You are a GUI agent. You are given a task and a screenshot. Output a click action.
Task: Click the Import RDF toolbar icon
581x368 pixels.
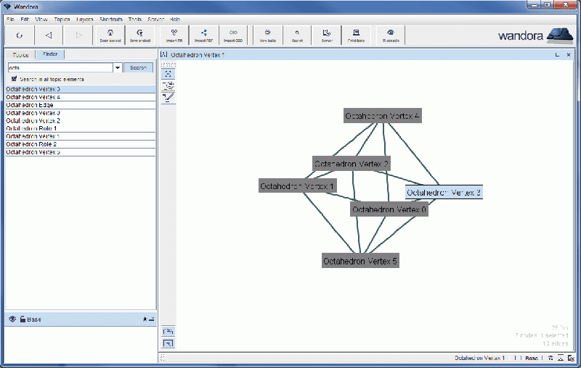(x=204, y=35)
